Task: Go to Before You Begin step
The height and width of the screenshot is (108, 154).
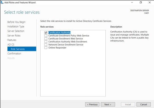Action: 16,22
